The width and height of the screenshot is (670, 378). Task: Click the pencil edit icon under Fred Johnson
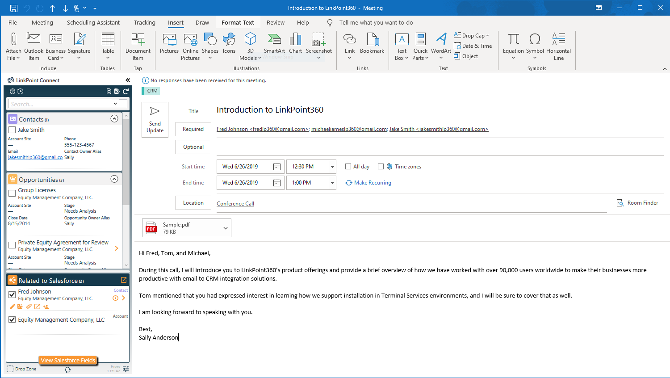[13, 307]
